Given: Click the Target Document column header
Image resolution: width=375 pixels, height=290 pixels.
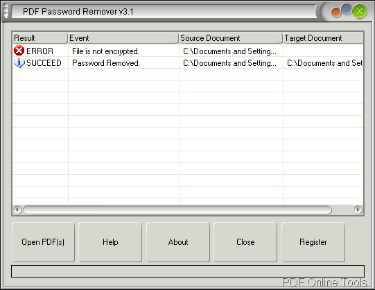Looking at the screenshot, I should (x=323, y=38).
